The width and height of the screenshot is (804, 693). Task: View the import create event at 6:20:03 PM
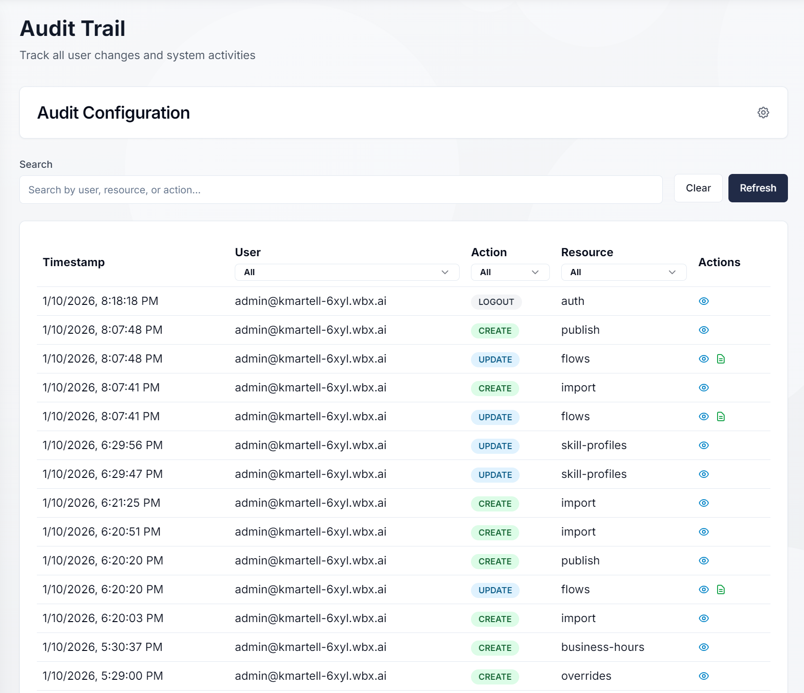coord(703,618)
